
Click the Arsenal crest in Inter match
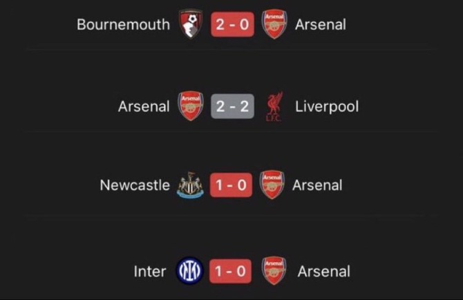(274, 271)
